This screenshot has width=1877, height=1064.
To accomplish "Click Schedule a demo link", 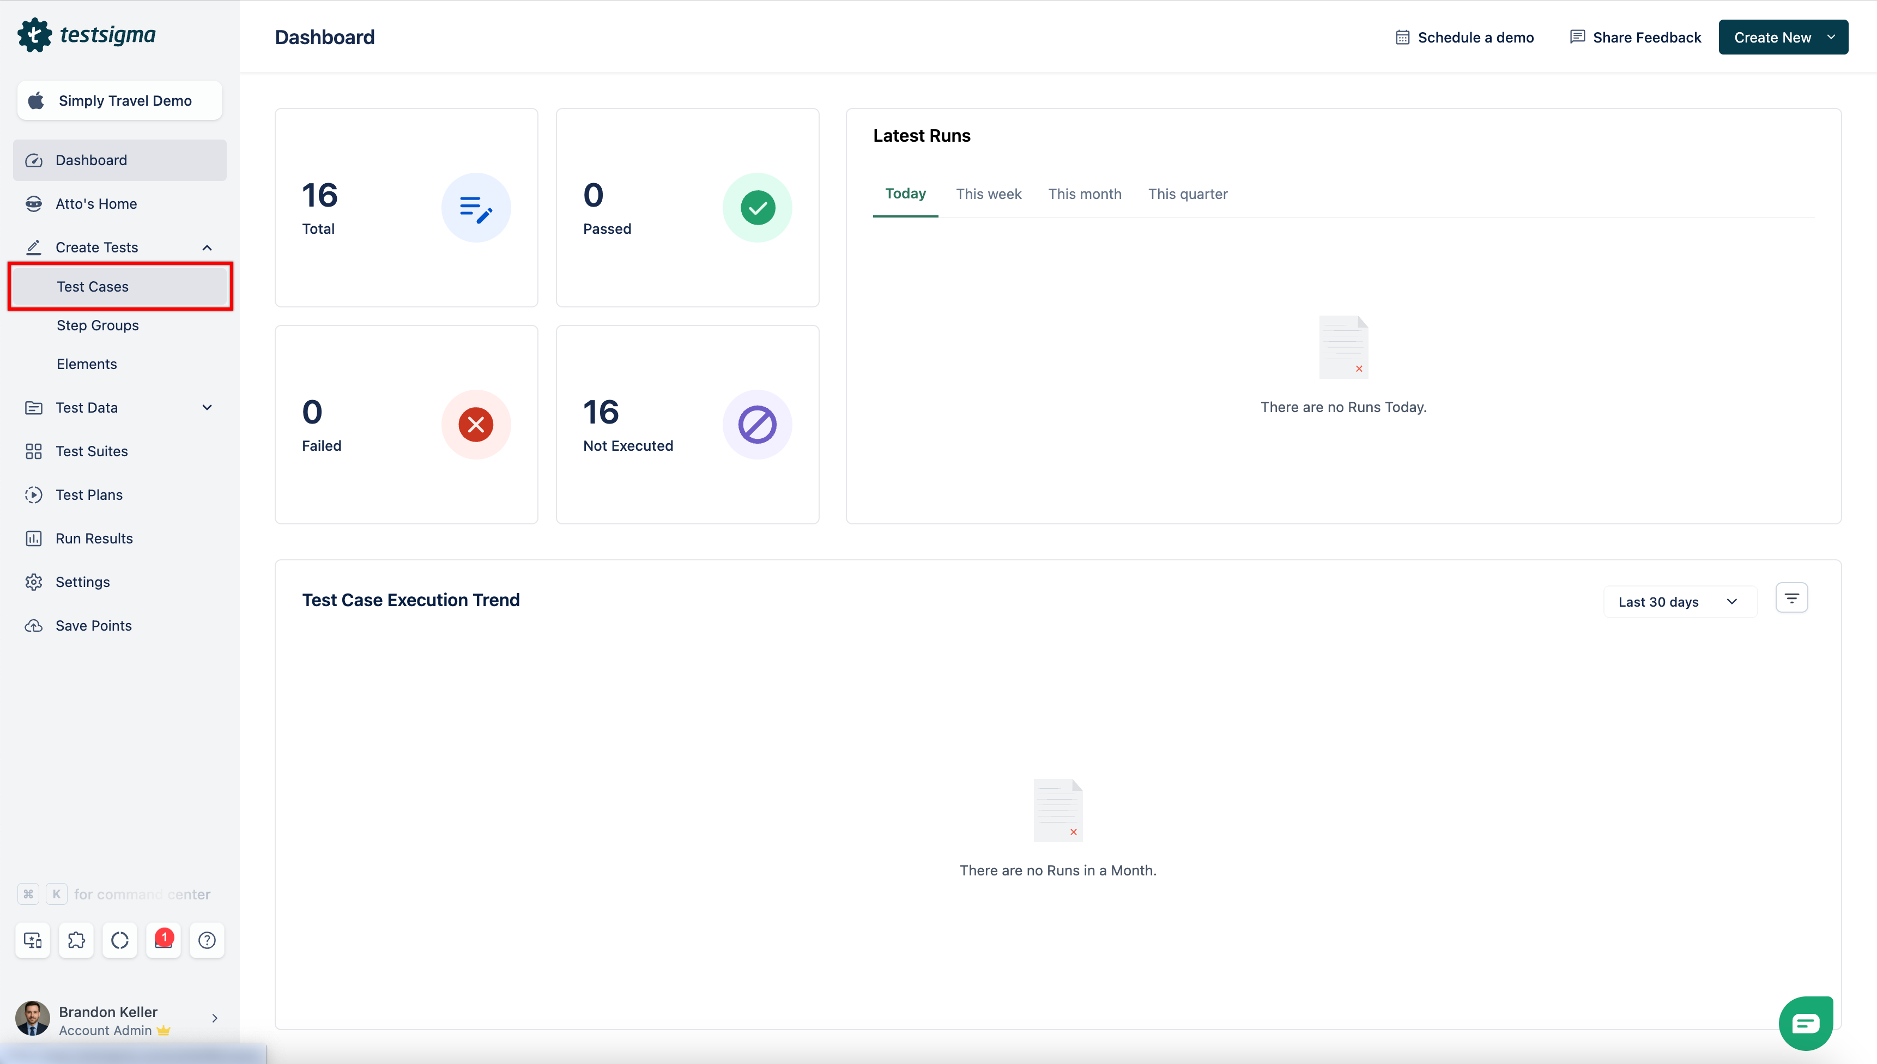I will [x=1464, y=37].
